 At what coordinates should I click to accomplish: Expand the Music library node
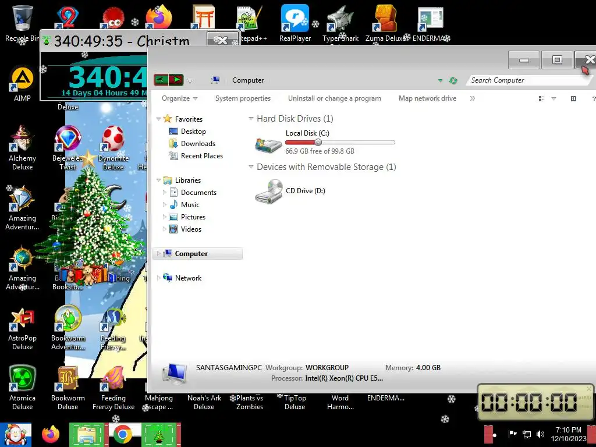coord(164,204)
